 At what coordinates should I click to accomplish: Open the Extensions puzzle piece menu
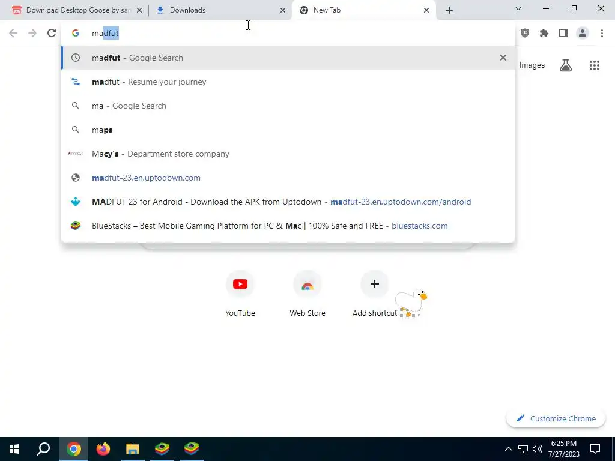[544, 34]
